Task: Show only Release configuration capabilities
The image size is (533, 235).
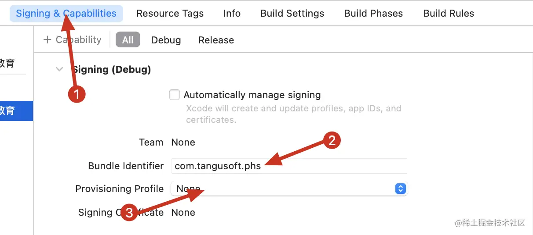Action: coord(216,40)
